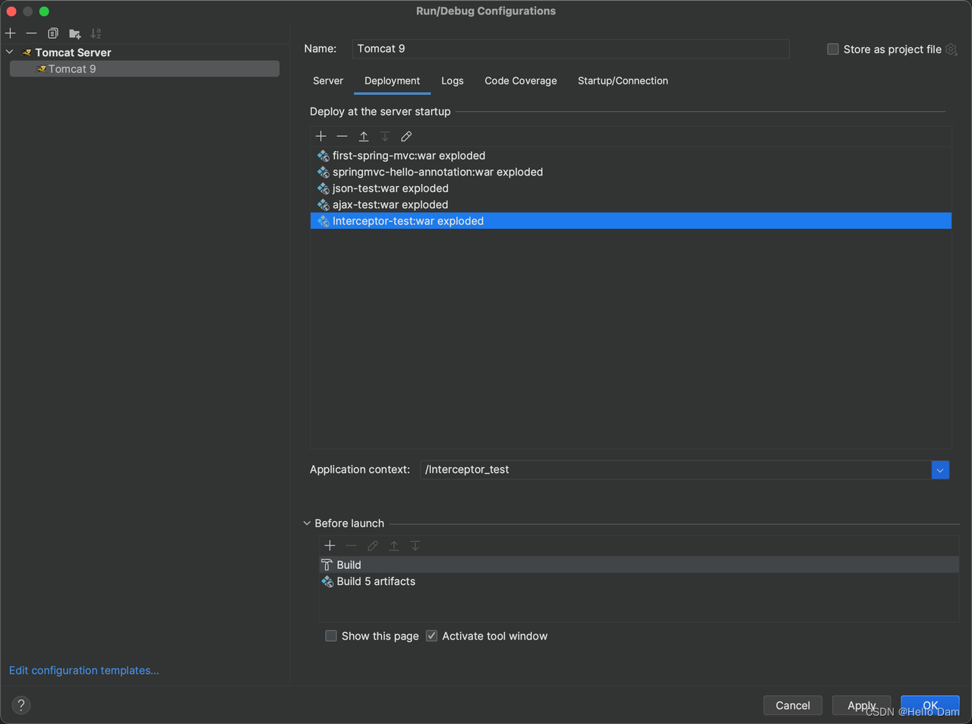Edit the selected Before launch task

tap(373, 545)
